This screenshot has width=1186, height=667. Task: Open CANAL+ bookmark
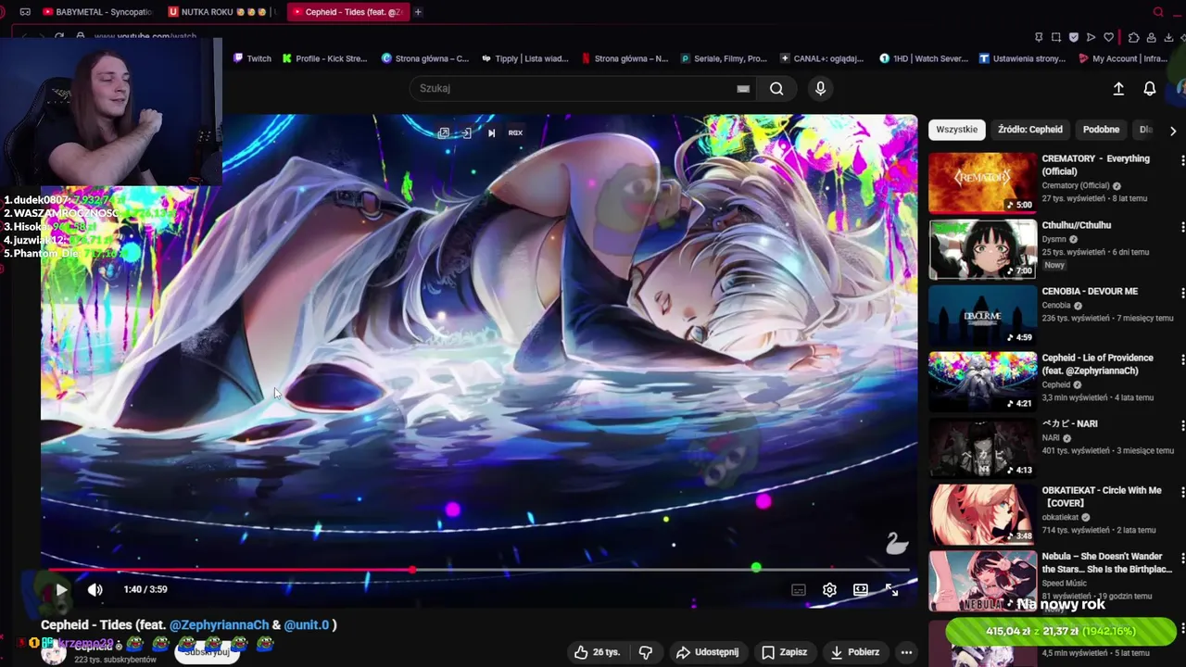click(x=823, y=58)
